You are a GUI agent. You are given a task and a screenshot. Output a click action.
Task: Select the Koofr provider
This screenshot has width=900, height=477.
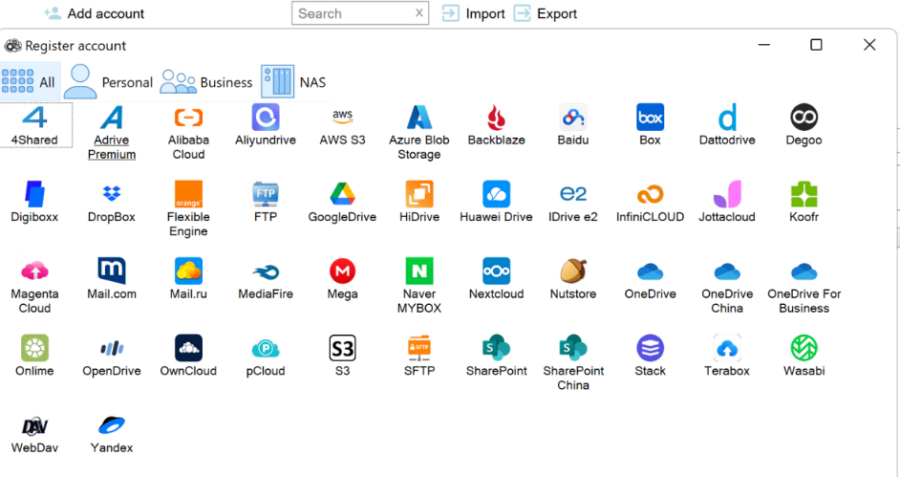tap(804, 202)
